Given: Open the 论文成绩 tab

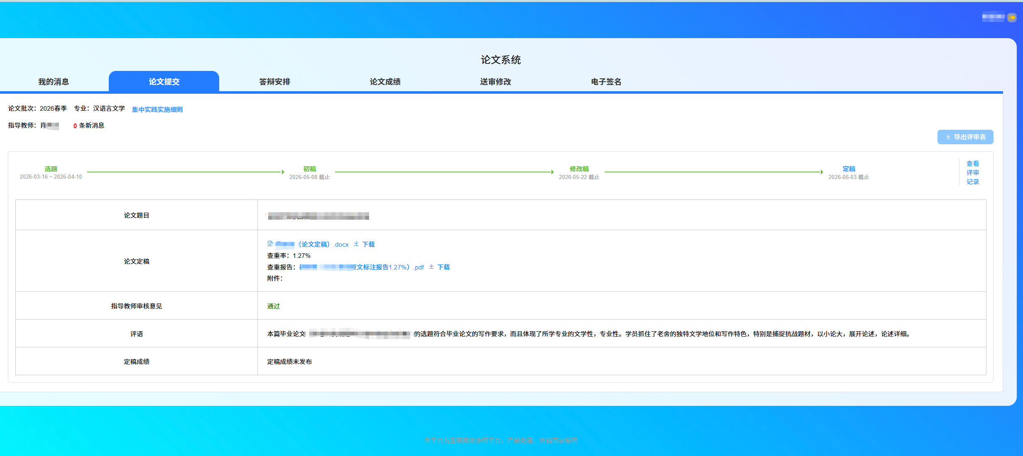Looking at the screenshot, I should point(385,82).
